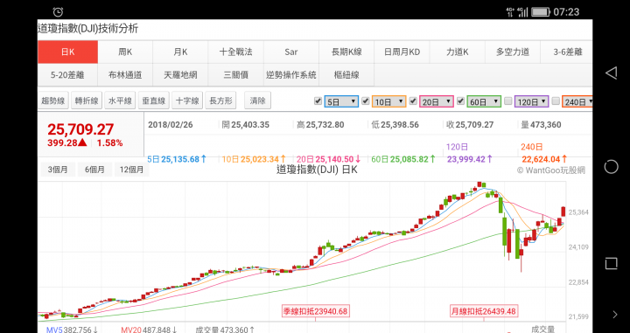Viewport: 630px width, 333px height.
Task: Open the 3-6差離 tab
Action: (x=566, y=52)
